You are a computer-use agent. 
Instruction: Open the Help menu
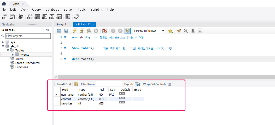click(110, 10)
